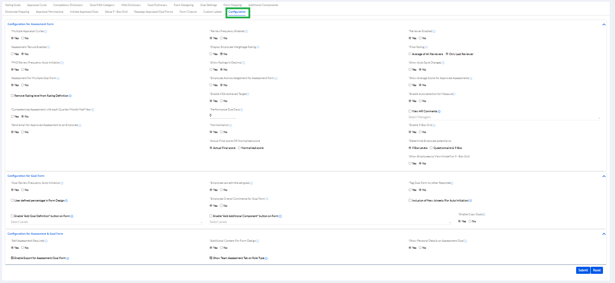Image resolution: width=615 pixels, height=283 pixels.
Task: Click the Performance Due Days input field
Action: [x=222, y=115]
